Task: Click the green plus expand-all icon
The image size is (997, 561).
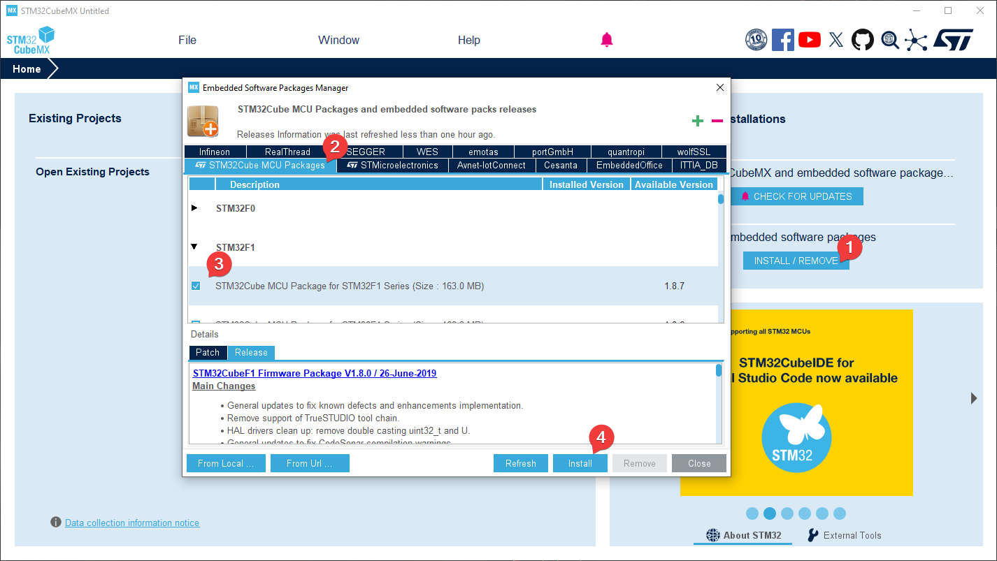Action: click(697, 121)
